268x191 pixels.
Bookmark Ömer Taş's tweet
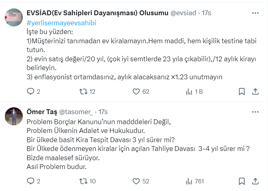pyautogui.click(x=242, y=181)
